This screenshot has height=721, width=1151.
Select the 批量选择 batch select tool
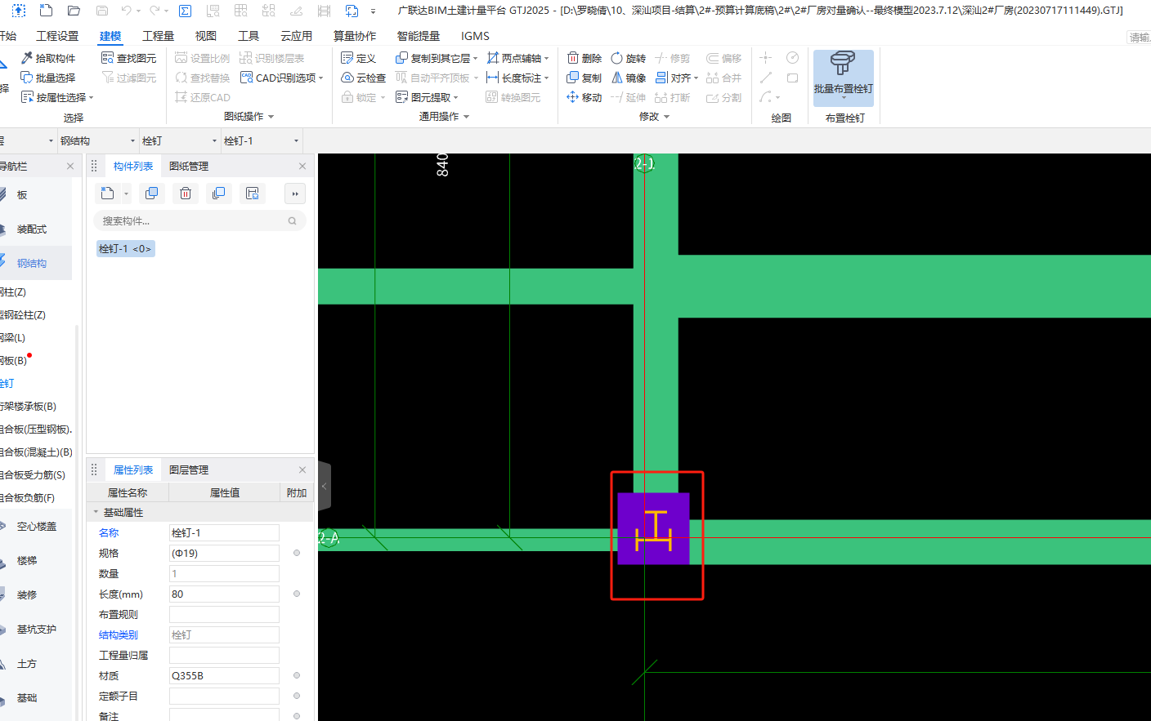click(x=48, y=78)
